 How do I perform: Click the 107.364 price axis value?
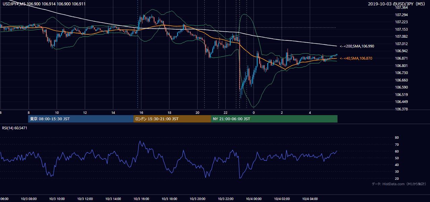pyautogui.click(x=402, y=7)
